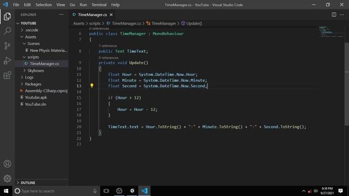349x196 pixels.
Task: Split the editor to the right
Action: (x=334, y=15)
